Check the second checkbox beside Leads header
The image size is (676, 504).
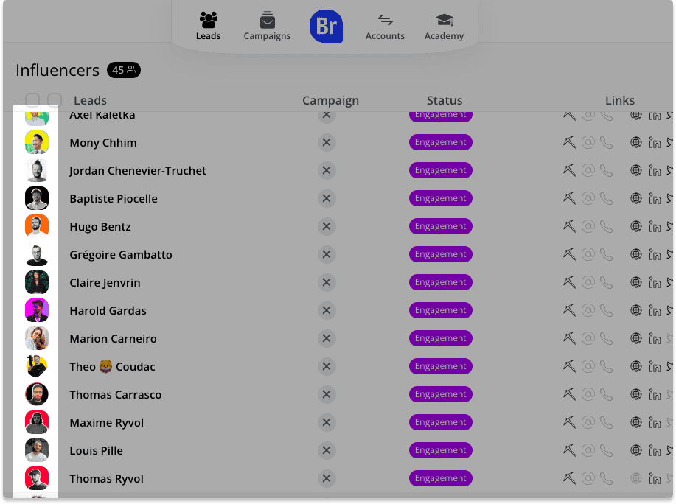(x=55, y=100)
